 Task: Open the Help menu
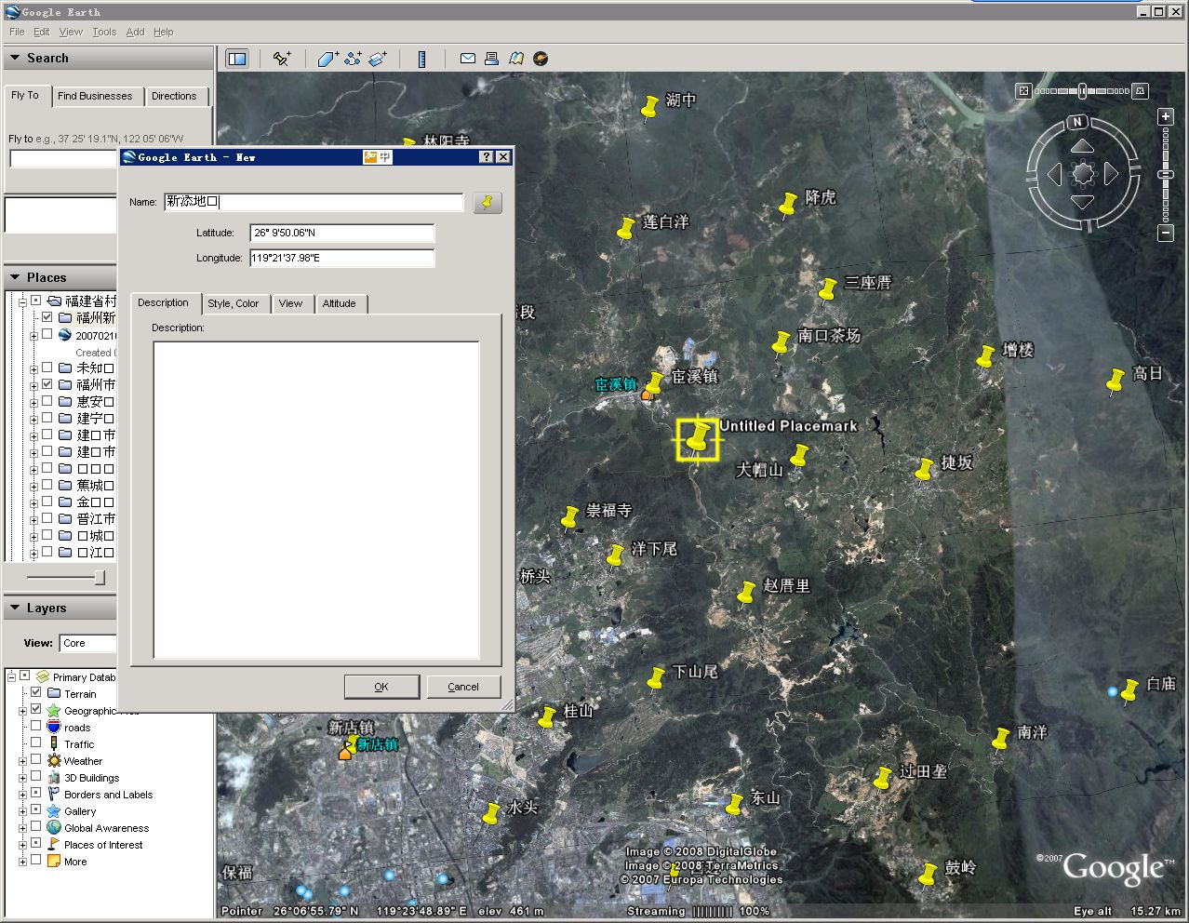coord(164,32)
